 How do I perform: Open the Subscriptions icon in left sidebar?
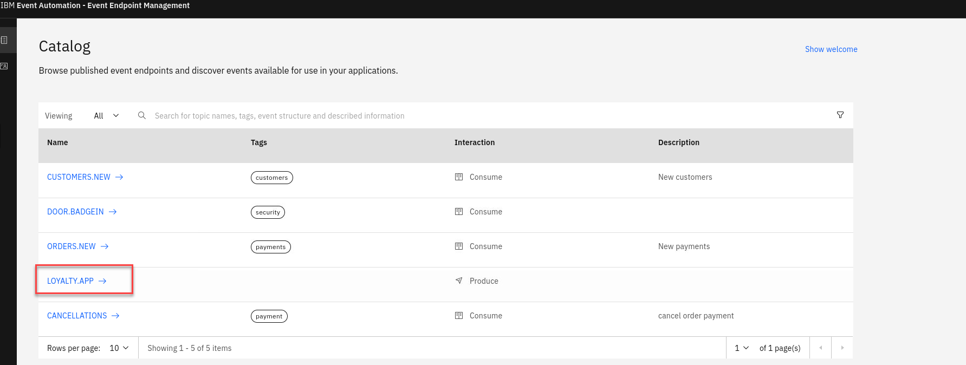click(x=4, y=66)
